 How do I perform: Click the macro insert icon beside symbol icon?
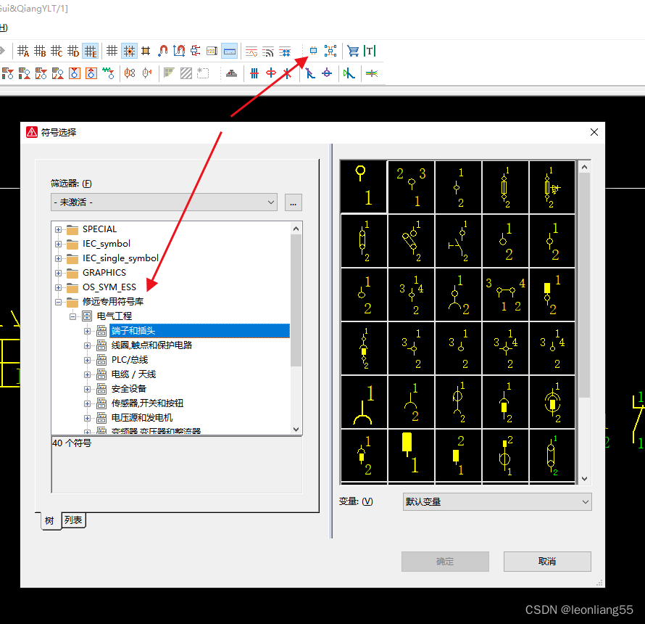click(330, 51)
